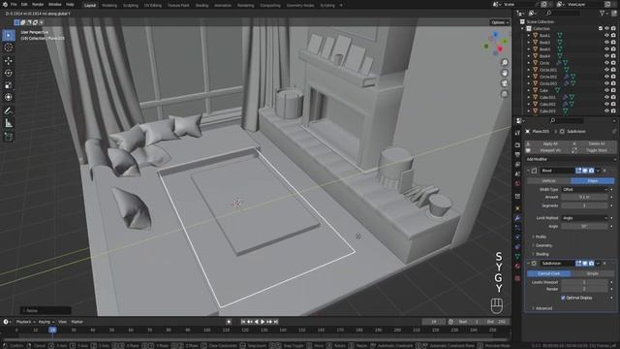Switch to the UV Editing workspace tab

(x=153, y=6)
